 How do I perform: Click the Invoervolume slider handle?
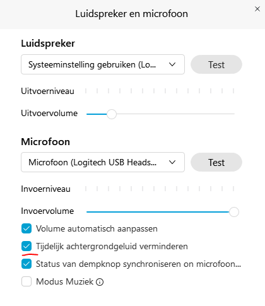point(234,212)
